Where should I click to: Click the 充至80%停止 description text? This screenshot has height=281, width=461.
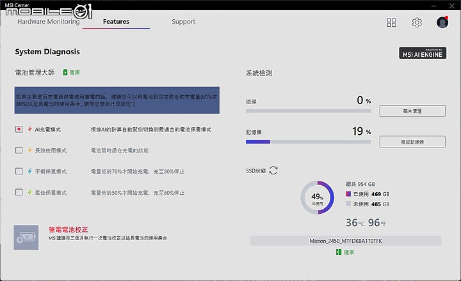[169, 171]
